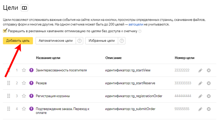Delete the Подтверждение заказа goal
This screenshot has width=217, height=122.
[209, 109]
